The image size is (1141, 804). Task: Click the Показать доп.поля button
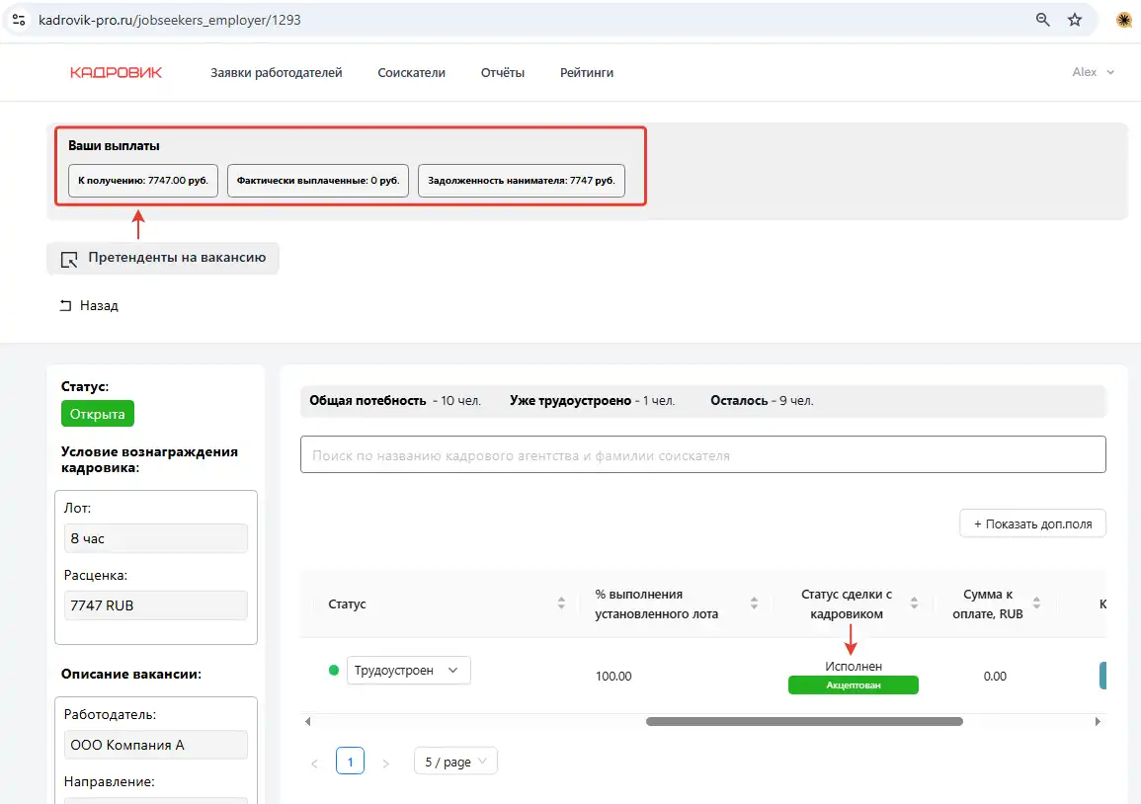[1032, 523]
